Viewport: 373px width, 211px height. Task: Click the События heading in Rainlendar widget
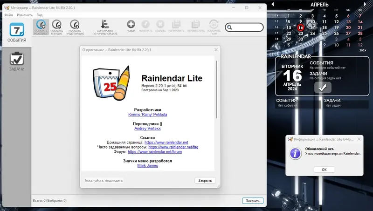click(321, 63)
